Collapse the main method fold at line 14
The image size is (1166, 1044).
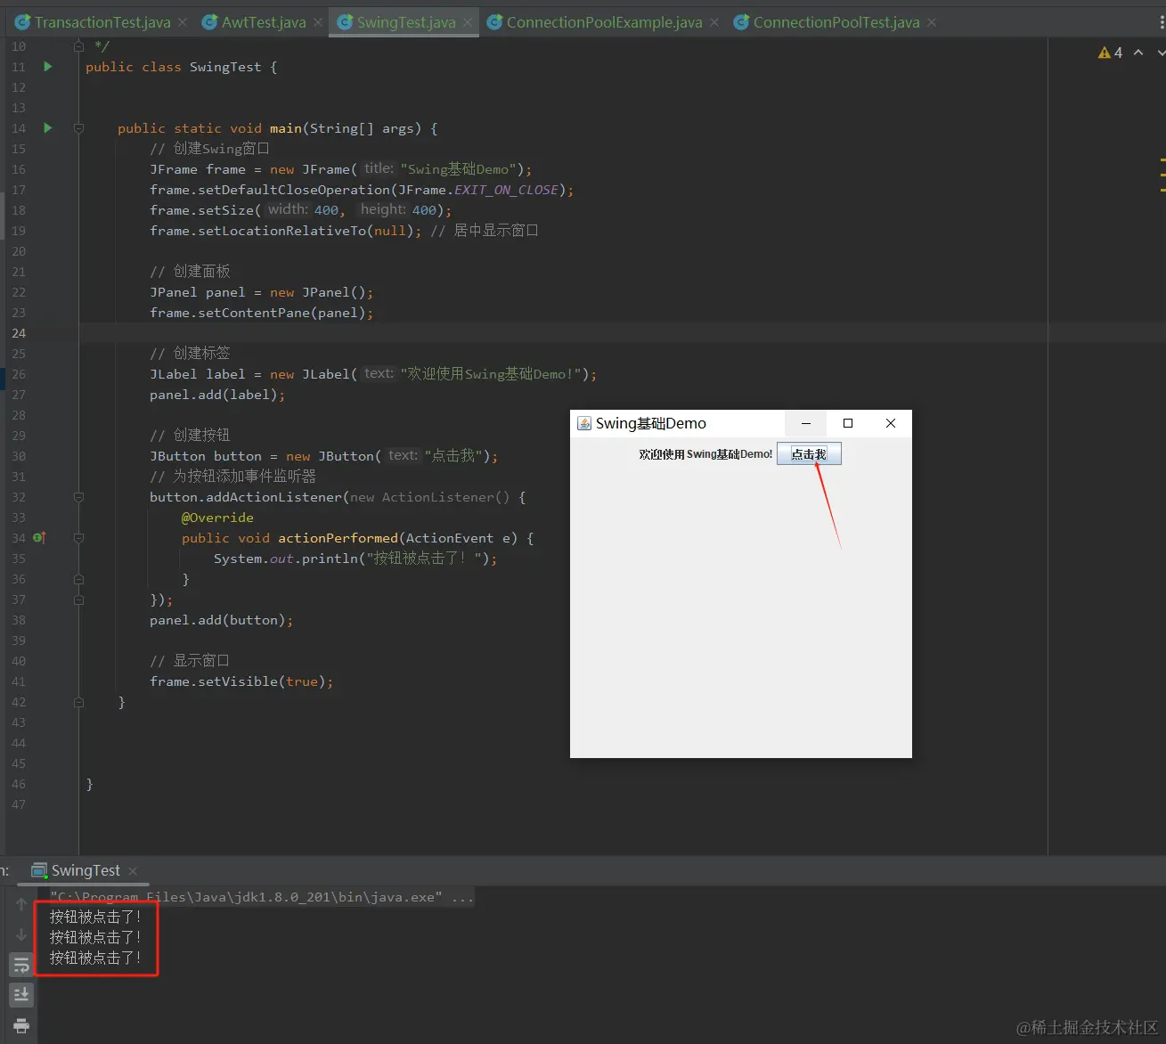[x=78, y=128]
